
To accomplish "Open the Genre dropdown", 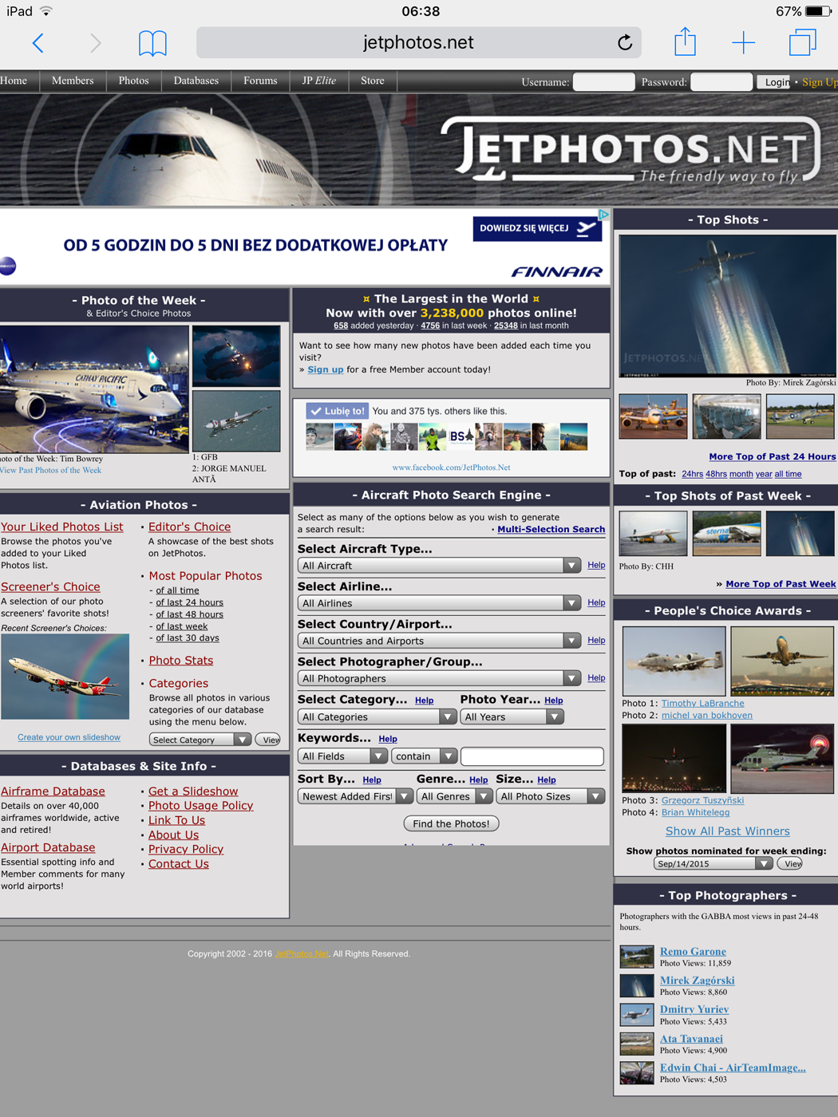I will point(454,796).
